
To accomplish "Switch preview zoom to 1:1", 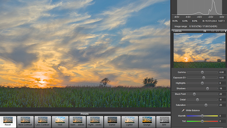I will tap(212, 31).
